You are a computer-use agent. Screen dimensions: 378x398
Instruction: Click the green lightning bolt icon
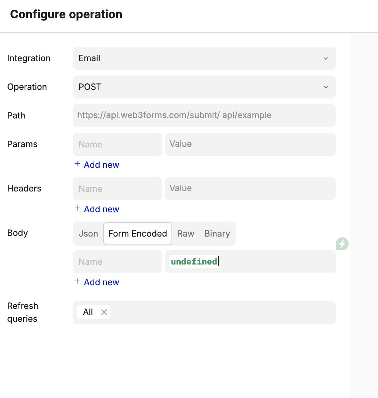tap(342, 244)
